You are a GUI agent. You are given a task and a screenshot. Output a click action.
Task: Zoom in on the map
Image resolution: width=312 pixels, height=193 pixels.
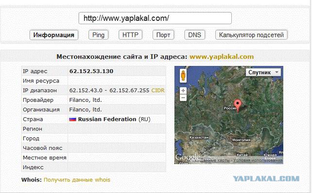pos(183,91)
